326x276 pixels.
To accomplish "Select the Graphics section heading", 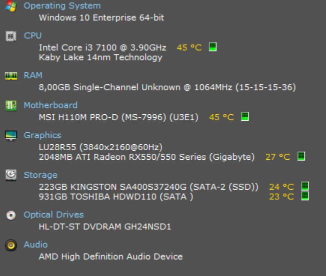I will 42,135.
